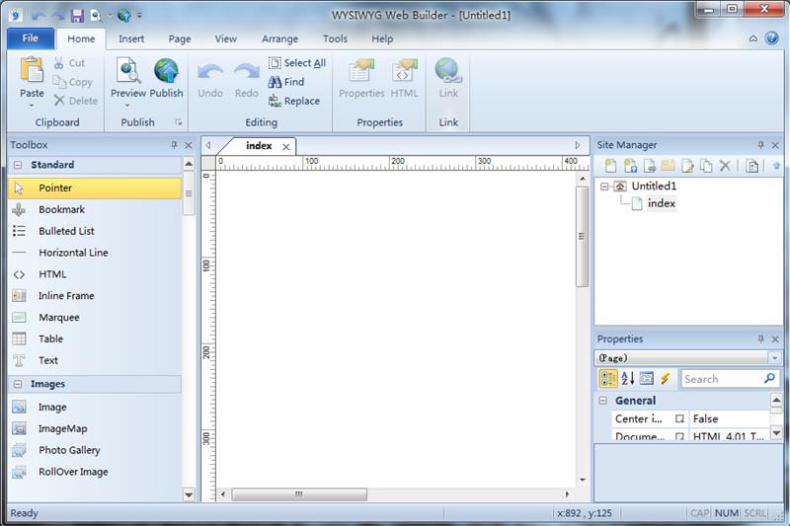Click Select All in Editing group
Viewport: 790px width, 526px height.
pyautogui.click(x=297, y=63)
